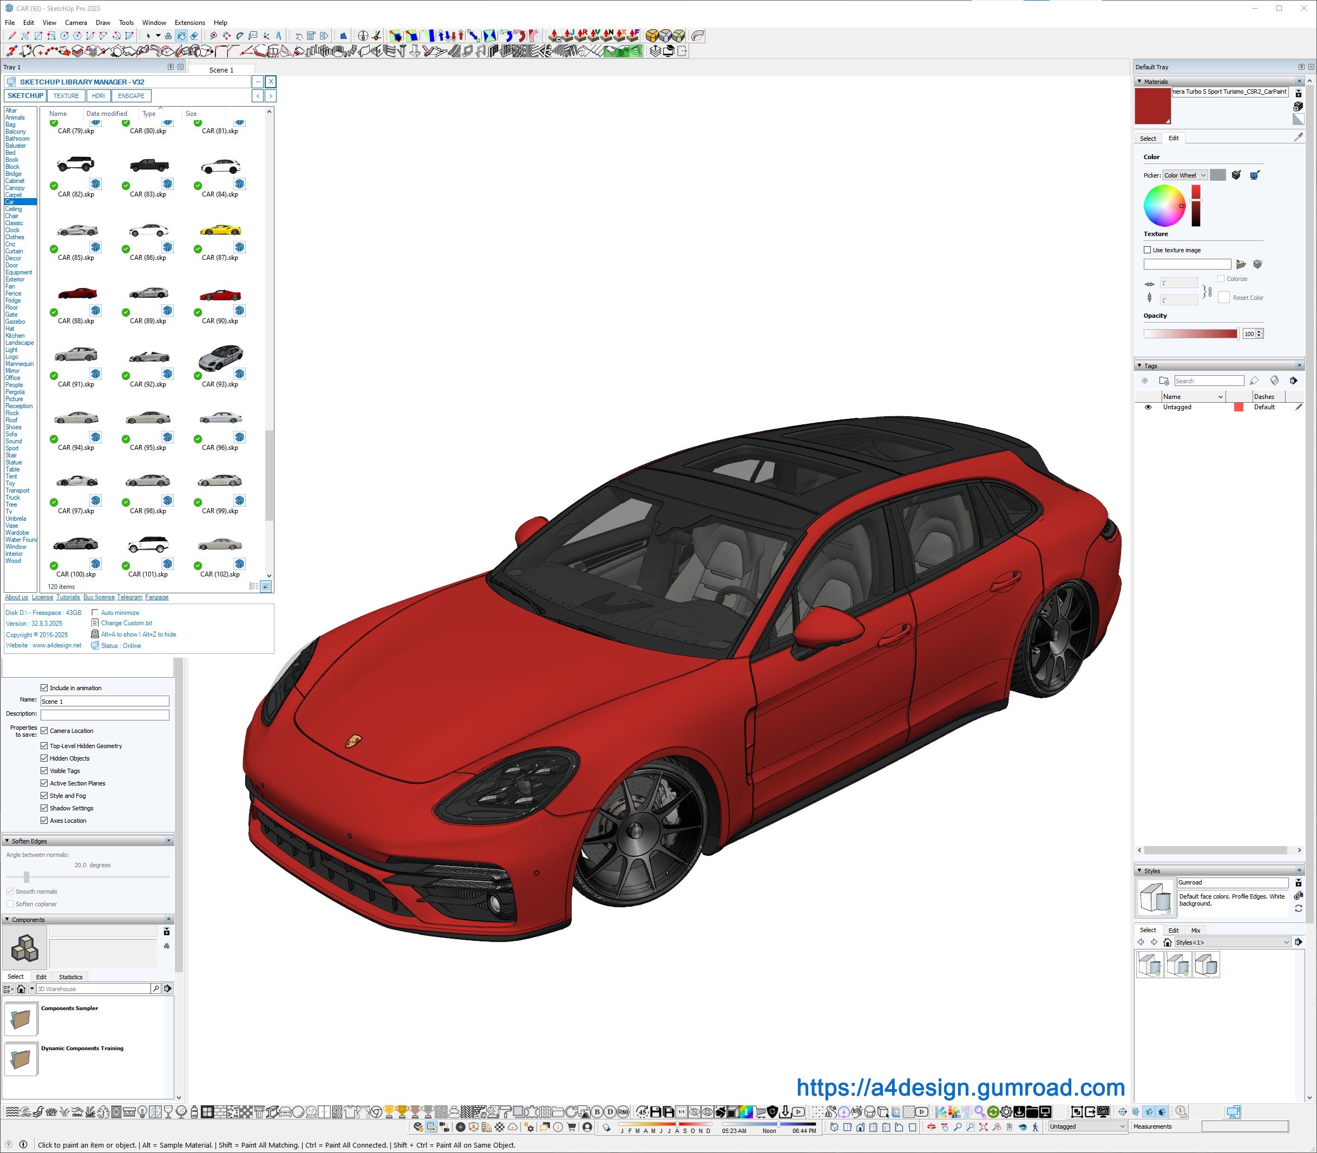Toggle the Auto minimize checkbox
1317x1153 pixels.
95,613
